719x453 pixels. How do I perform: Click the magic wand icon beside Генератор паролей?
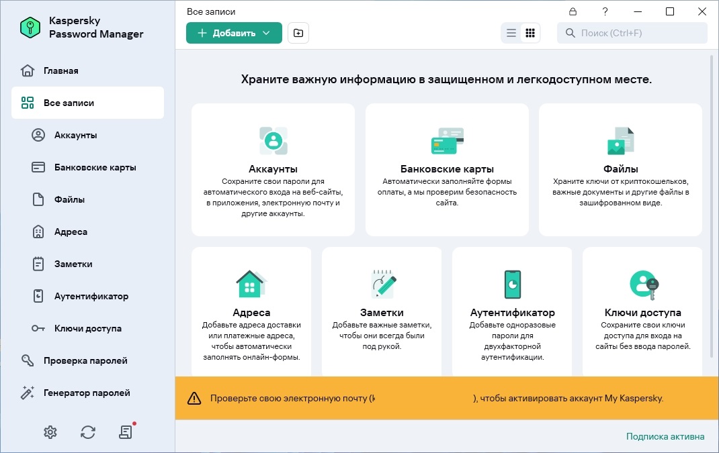tap(28, 393)
